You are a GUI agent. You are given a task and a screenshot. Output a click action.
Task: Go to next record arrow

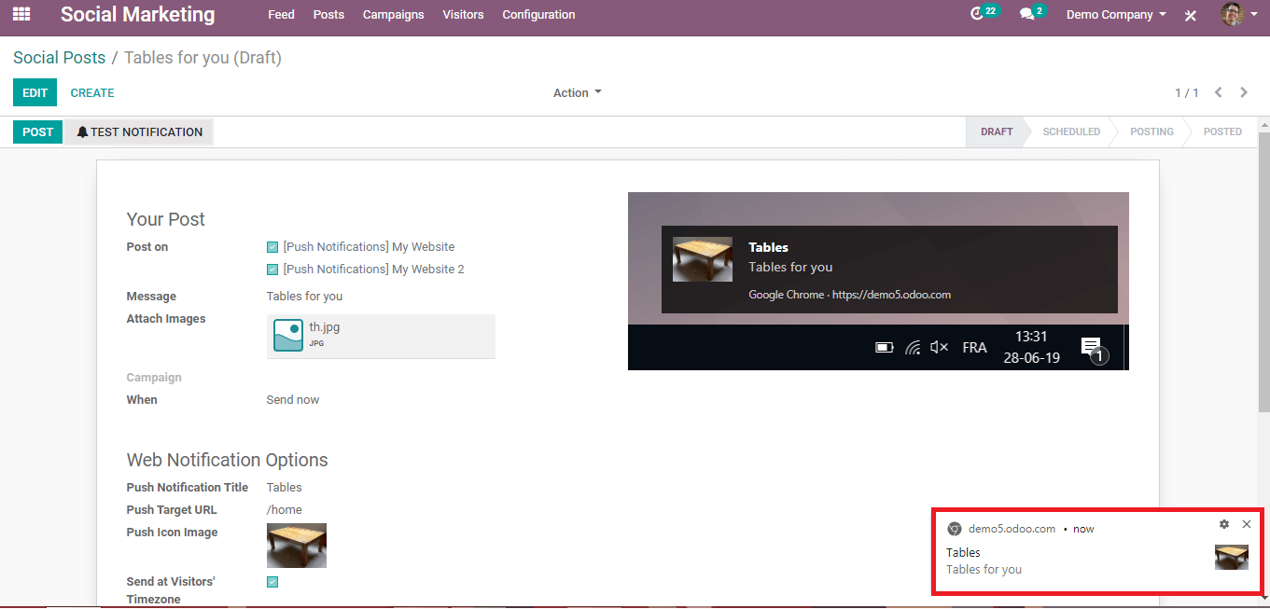click(1244, 92)
